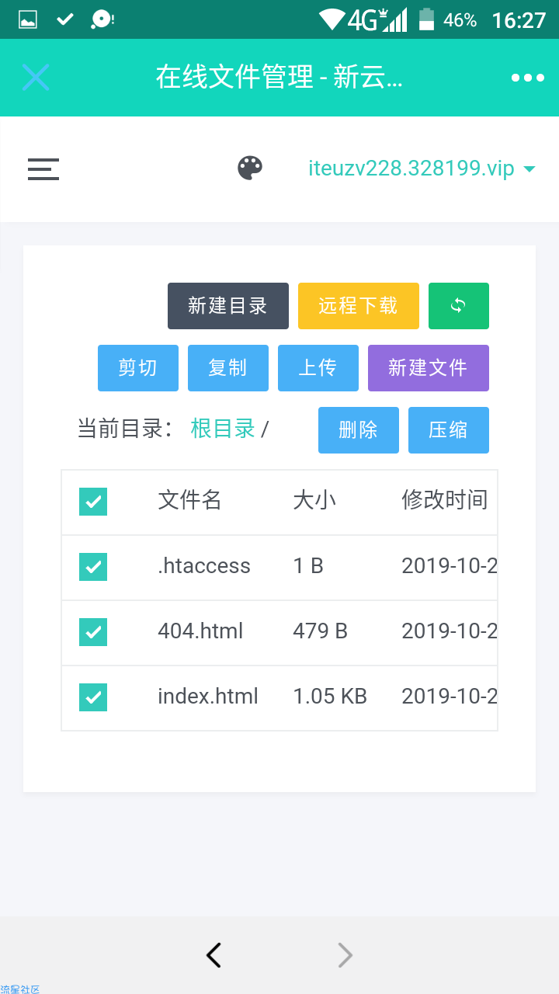Tap the battery icon in status bar
This screenshot has height=994, width=559.
[426, 19]
